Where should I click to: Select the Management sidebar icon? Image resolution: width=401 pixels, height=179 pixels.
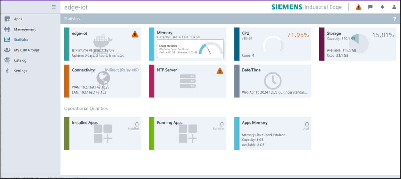pyautogui.click(x=7, y=29)
